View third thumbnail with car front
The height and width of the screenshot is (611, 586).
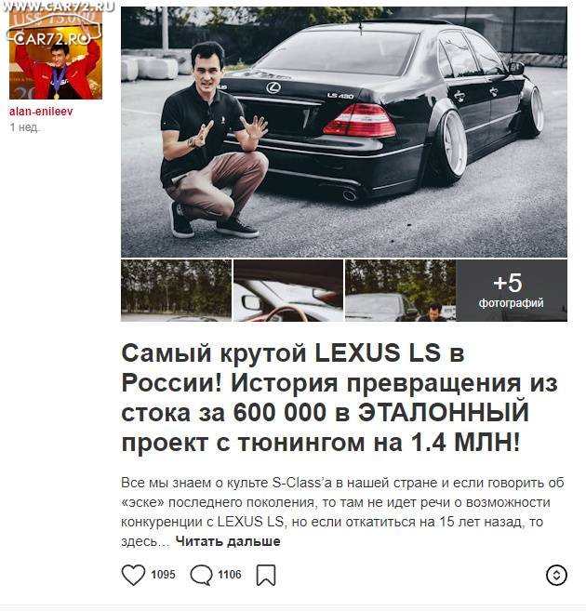pyautogui.click(x=401, y=291)
